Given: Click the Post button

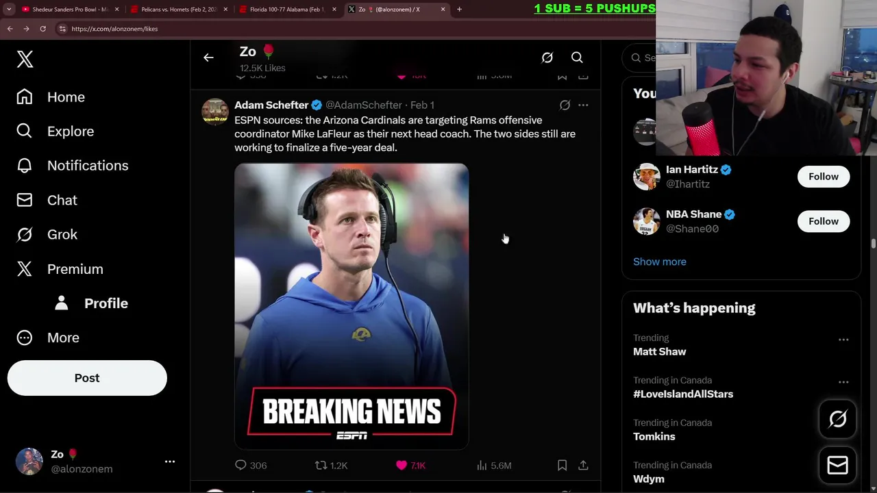Looking at the screenshot, I should point(87,378).
